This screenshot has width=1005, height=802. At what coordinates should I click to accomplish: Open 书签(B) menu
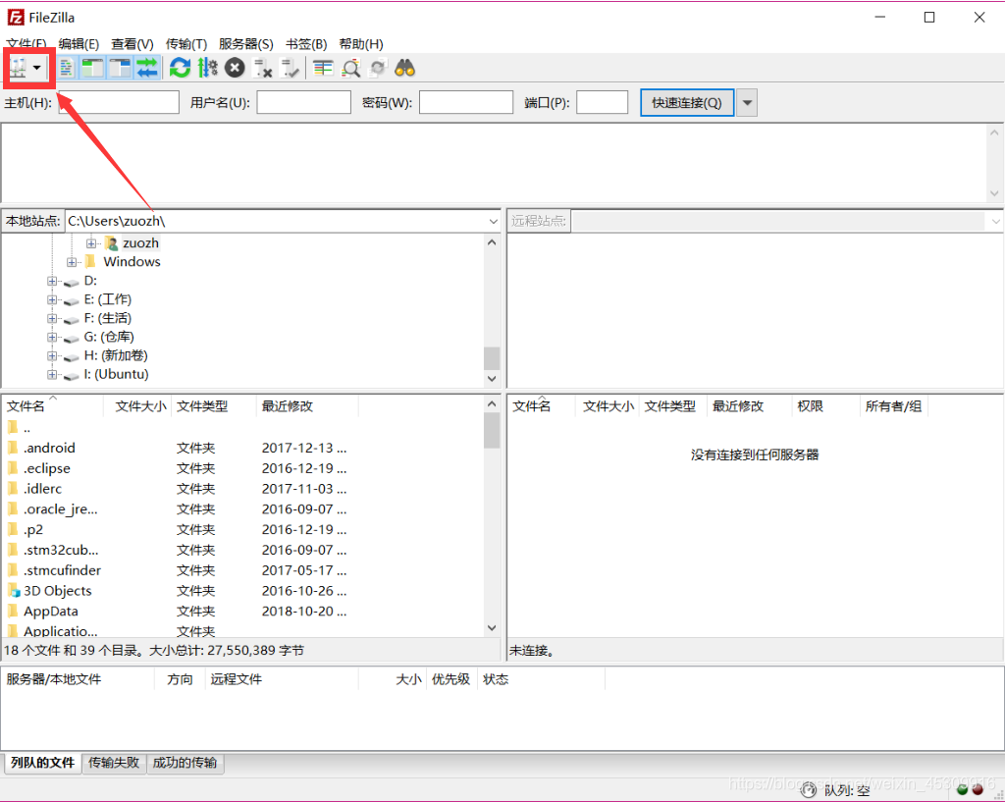306,43
